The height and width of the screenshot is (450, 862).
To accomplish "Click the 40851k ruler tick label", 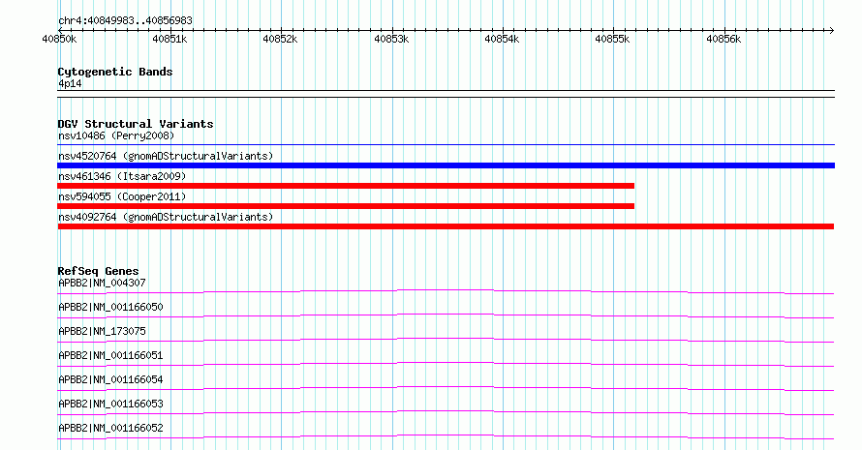I will 169,39.
